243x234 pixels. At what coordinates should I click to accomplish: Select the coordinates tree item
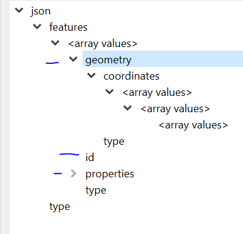coord(131,76)
